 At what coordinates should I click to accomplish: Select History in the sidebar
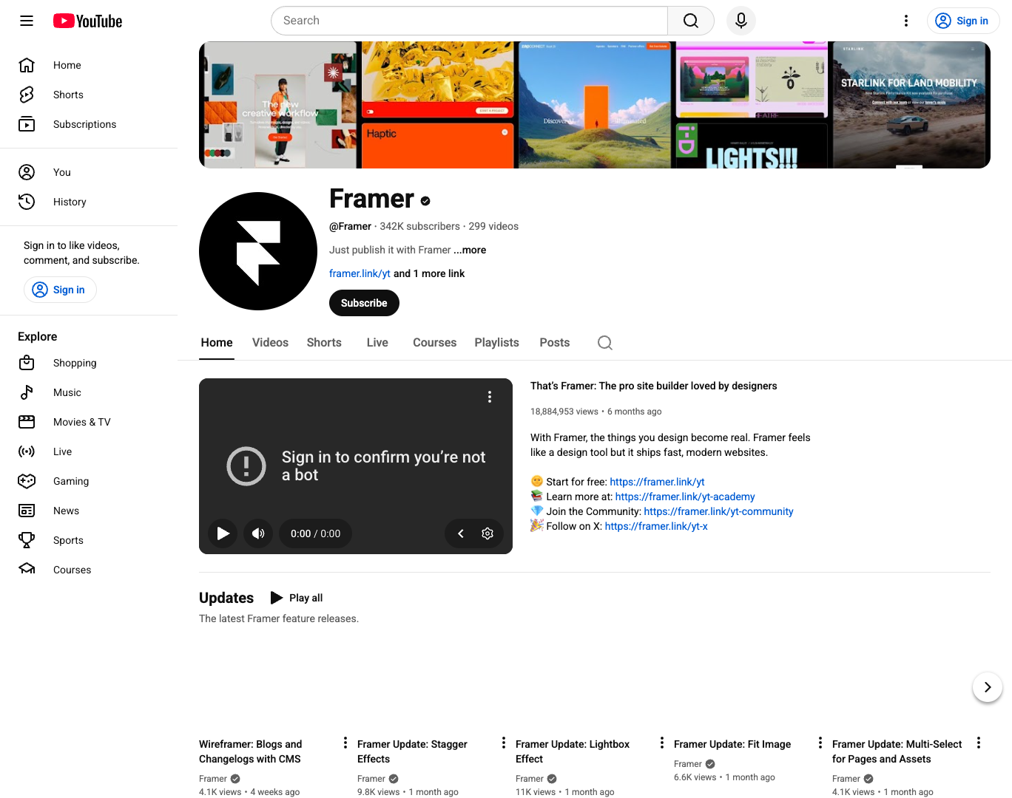[x=70, y=202]
